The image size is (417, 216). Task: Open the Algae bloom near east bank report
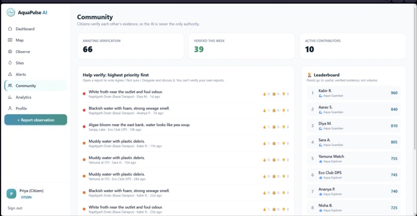tap(186, 127)
